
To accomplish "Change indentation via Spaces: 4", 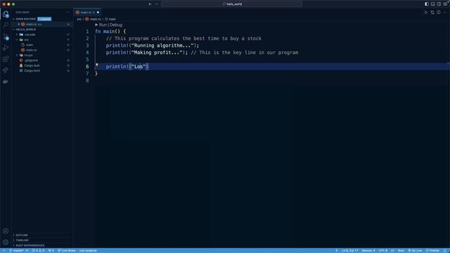I will [368, 250].
